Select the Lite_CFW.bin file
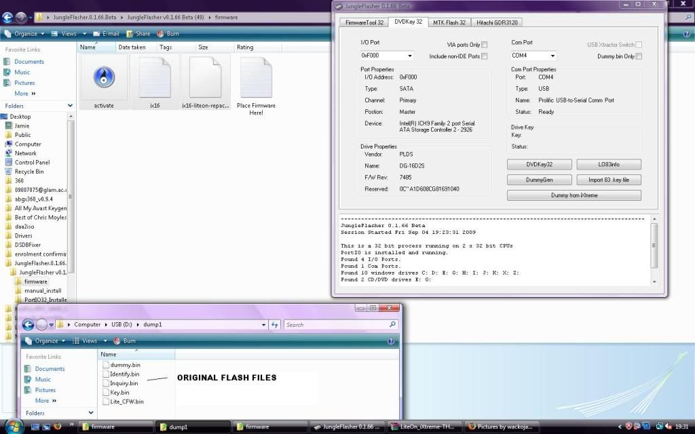Viewport: 695px width, 434px height. [126, 401]
